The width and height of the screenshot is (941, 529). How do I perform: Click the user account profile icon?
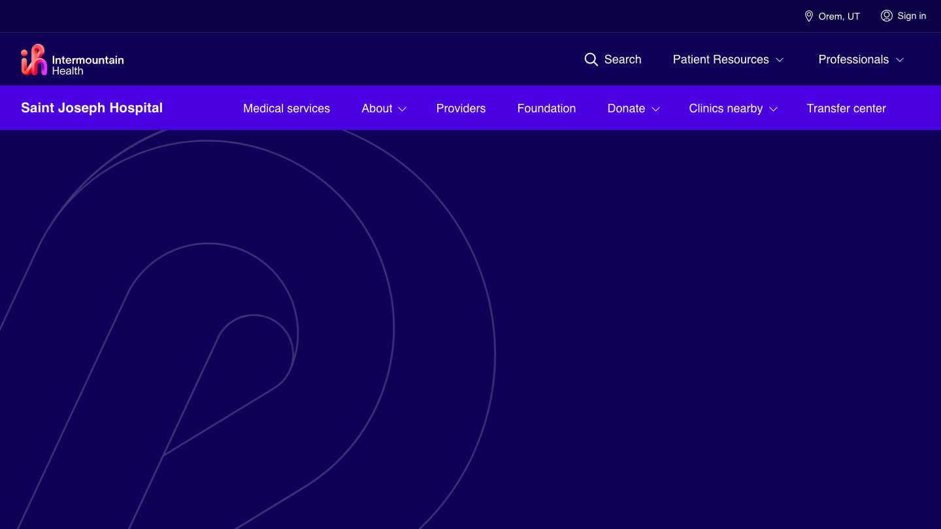coord(886,16)
